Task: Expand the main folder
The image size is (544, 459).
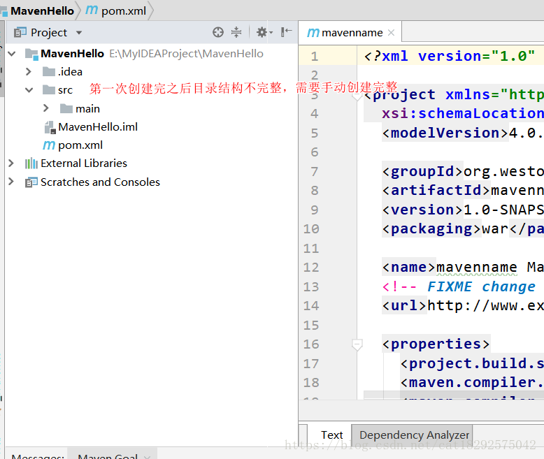Action: [x=46, y=108]
